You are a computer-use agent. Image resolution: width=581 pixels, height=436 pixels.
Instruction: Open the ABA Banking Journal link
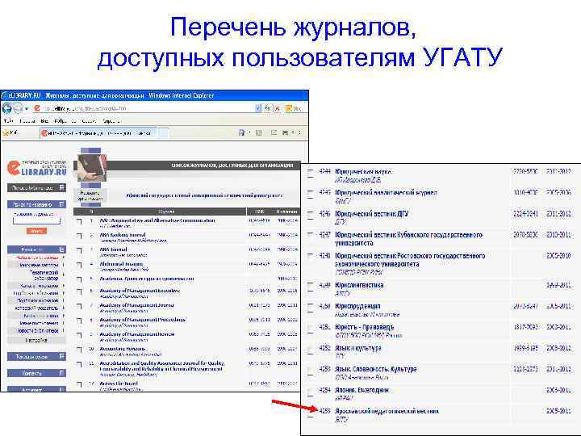[123, 235]
